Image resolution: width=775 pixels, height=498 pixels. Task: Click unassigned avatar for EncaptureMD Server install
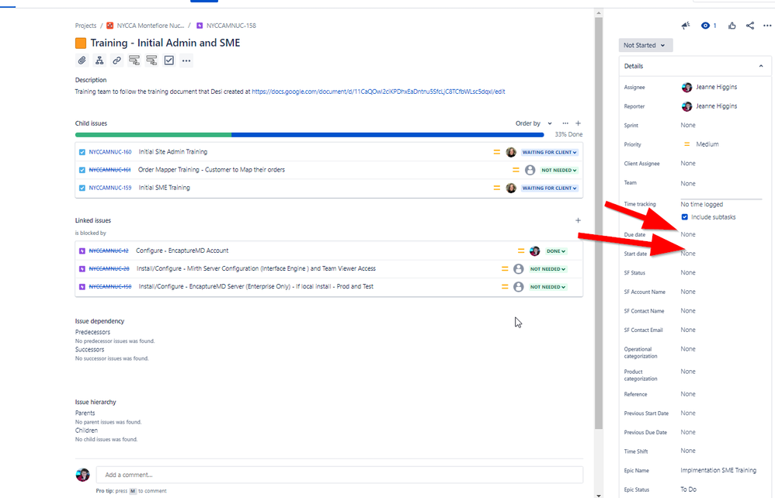coord(519,287)
